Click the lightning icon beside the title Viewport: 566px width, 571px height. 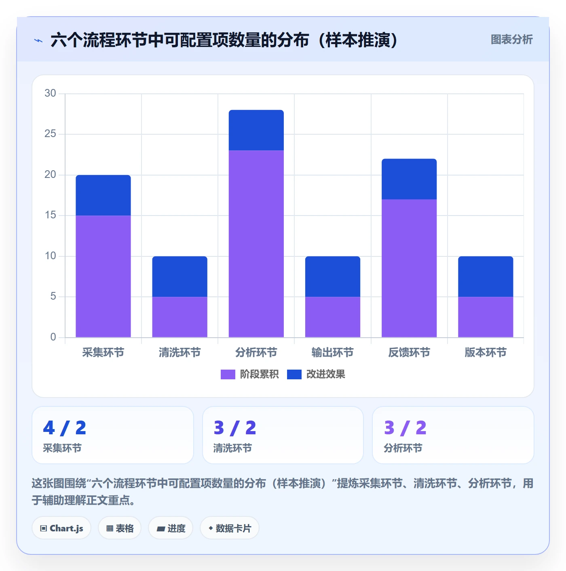(38, 40)
